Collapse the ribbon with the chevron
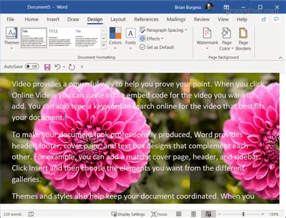This screenshot has width=286, height=218. tap(281, 58)
